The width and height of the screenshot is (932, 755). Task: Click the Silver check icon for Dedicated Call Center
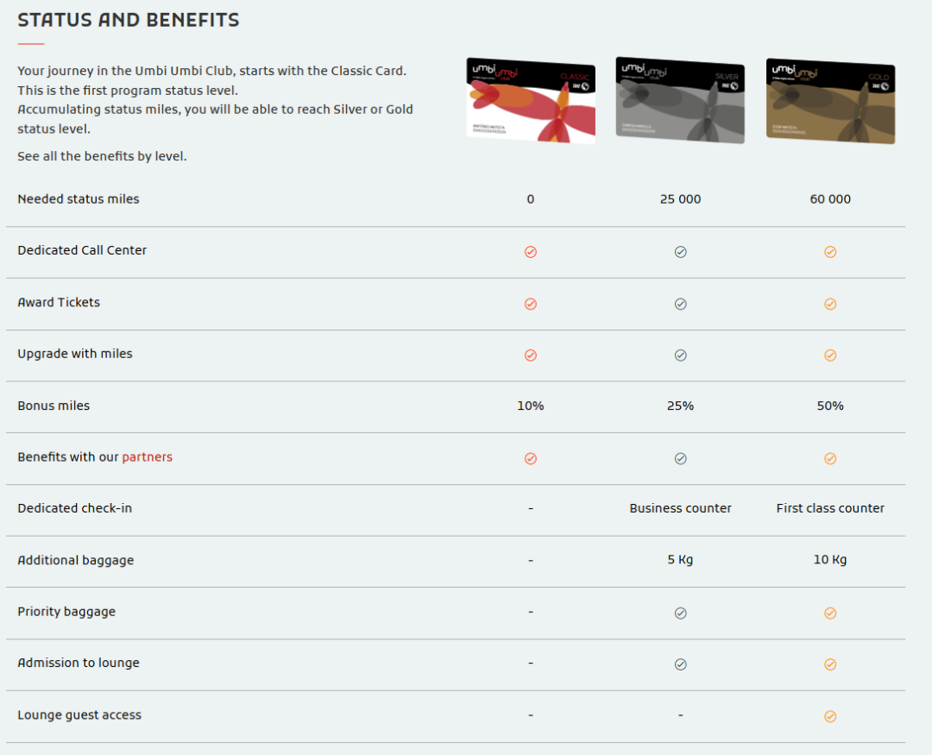pos(681,252)
